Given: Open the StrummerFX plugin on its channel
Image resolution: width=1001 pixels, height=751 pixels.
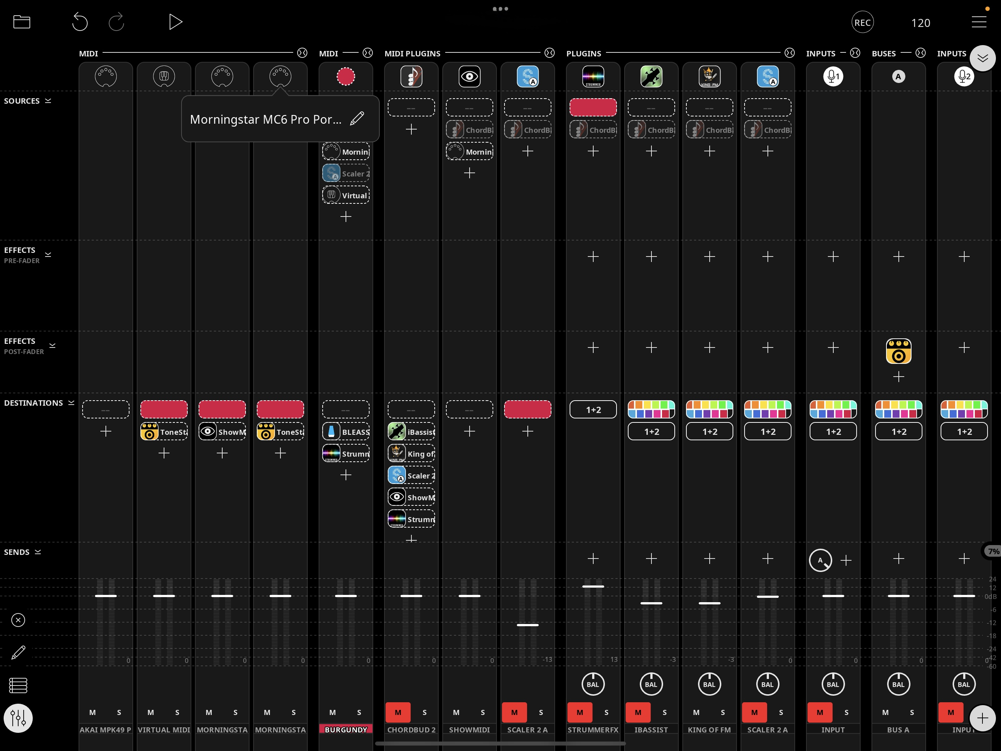Looking at the screenshot, I should pyautogui.click(x=593, y=76).
